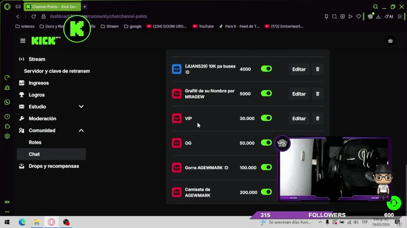The height and width of the screenshot is (228, 407).
Task: Click the reward icon beside Grafiti de su Nombre
Action: (177, 94)
